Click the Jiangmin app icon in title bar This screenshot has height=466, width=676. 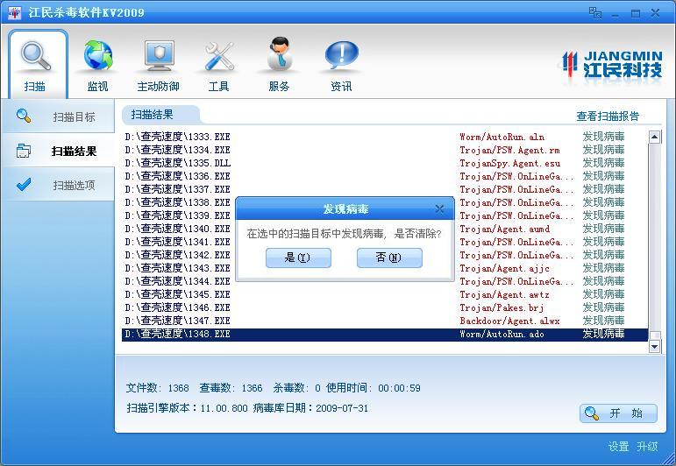click(x=14, y=12)
